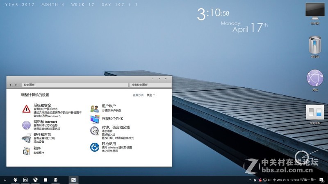The image size is (328, 184).
Task: Open the 查看网络状态和任务 link
Action: coord(46,126)
